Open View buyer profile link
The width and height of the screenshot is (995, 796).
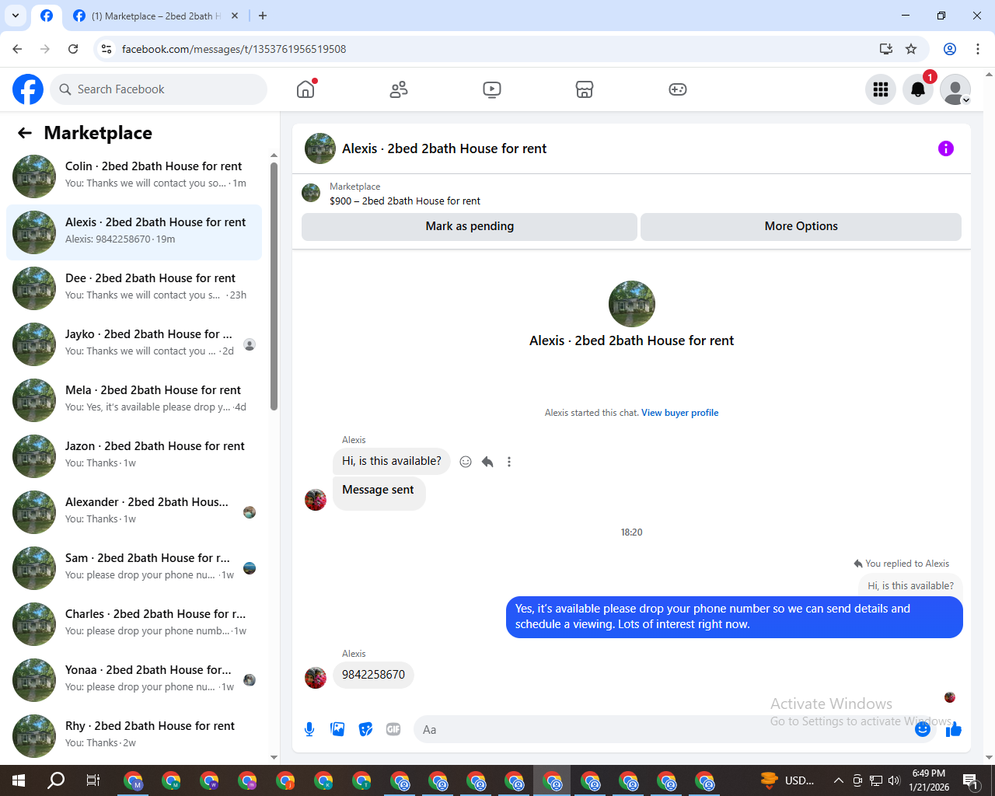coord(679,413)
